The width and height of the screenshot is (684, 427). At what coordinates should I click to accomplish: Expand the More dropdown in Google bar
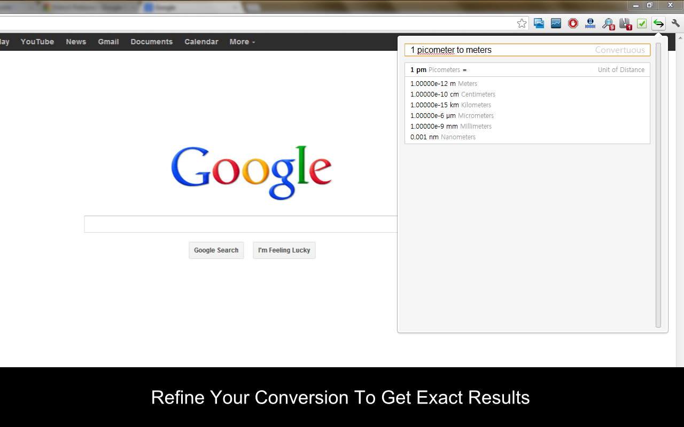(242, 42)
